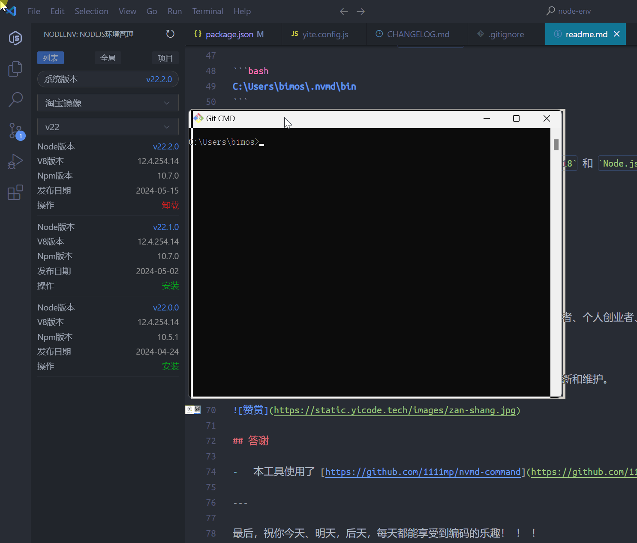637x543 pixels.
Task: Click the Git CMD title bar text
Action: click(220, 118)
